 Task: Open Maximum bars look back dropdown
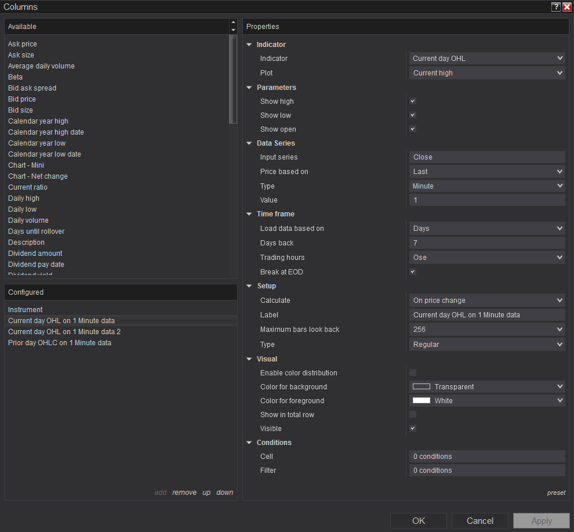[487, 330]
